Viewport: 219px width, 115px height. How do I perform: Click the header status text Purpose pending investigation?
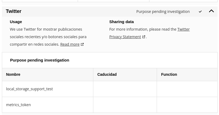click(x=163, y=12)
